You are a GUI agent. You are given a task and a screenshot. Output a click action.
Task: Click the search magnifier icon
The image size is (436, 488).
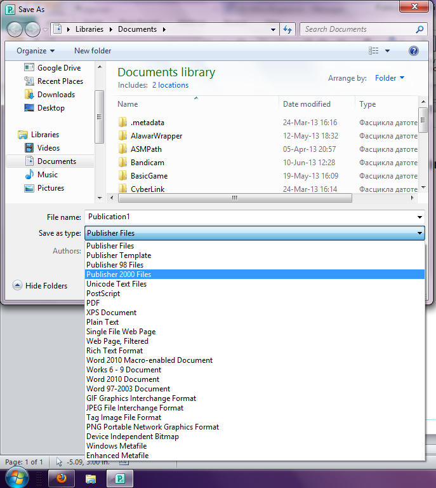(x=419, y=30)
